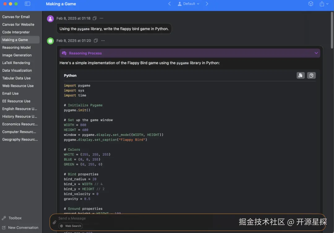
Task: Click the set_caption "Flappy Bird" code line
Action: (x=105, y=140)
